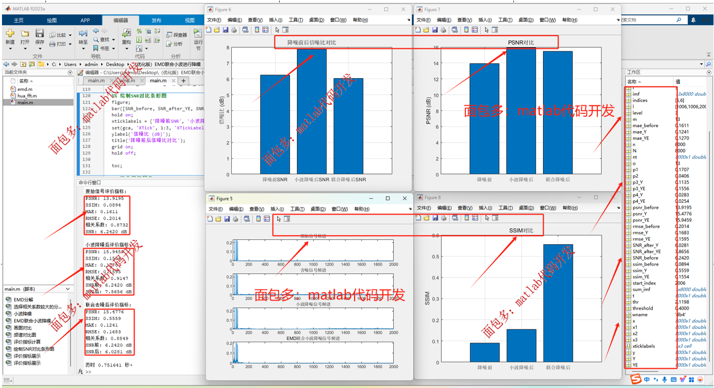This screenshot has height=388, width=714.
Task: Open the dropdown arrow under 保存
Action: tap(40, 48)
